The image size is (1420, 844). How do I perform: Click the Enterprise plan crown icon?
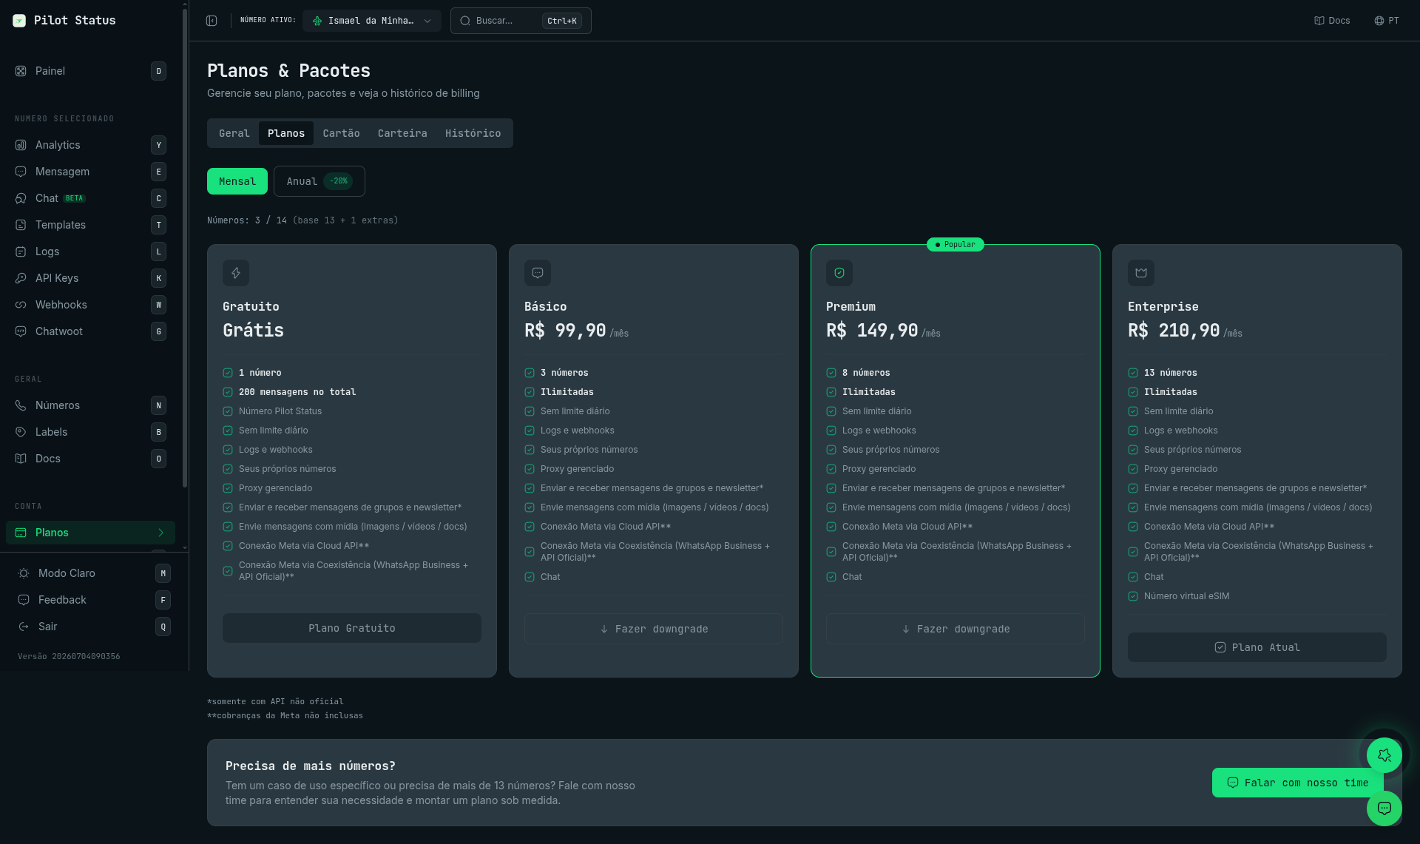(x=1141, y=273)
